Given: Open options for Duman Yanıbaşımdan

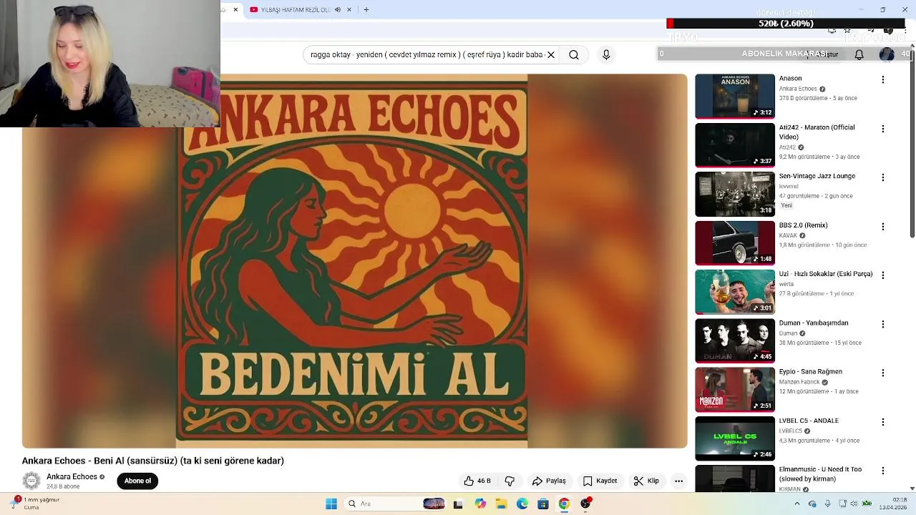Looking at the screenshot, I should [x=883, y=324].
